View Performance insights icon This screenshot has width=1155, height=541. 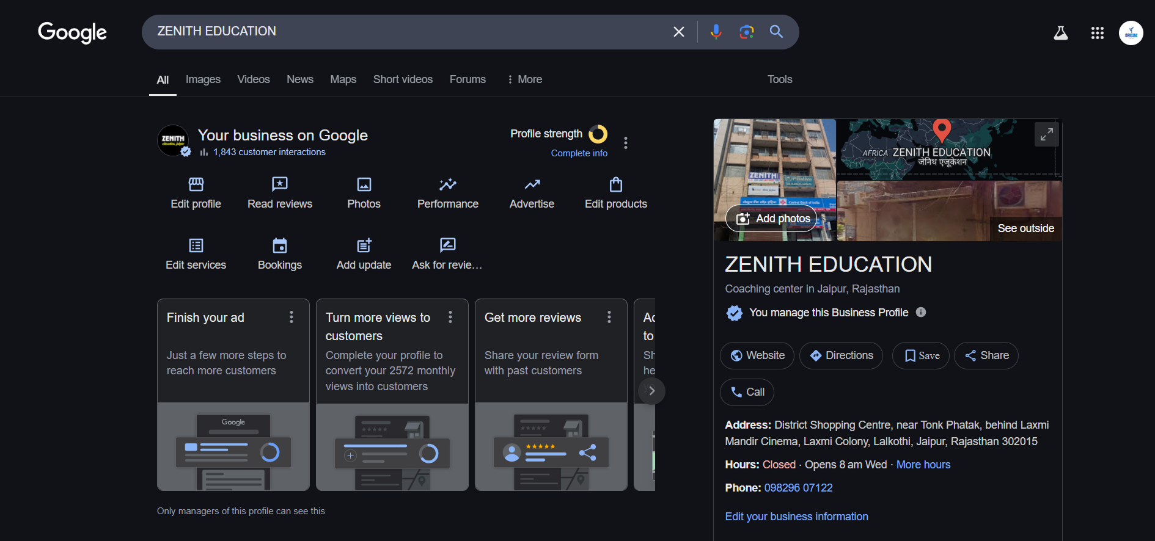pyautogui.click(x=448, y=184)
